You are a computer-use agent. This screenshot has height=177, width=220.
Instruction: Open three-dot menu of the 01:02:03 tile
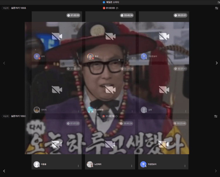(x=79, y=58)
